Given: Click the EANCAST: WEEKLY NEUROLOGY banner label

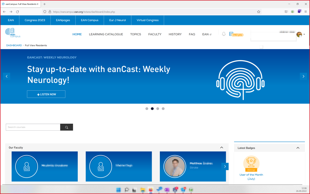Looking at the screenshot, I should pyautogui.click(x=52, y=57).
